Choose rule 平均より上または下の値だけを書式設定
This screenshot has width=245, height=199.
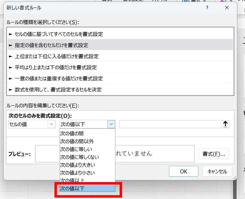(x=56, y=67)
